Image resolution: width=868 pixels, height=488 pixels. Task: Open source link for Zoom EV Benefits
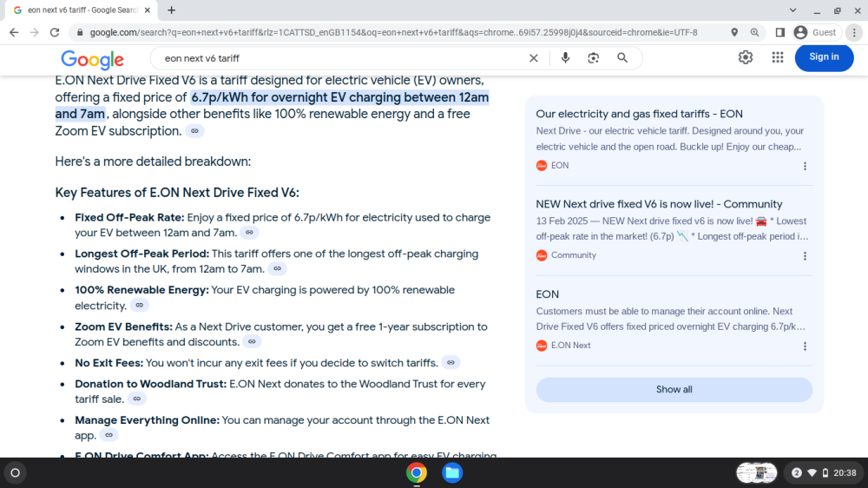(252, 342)
